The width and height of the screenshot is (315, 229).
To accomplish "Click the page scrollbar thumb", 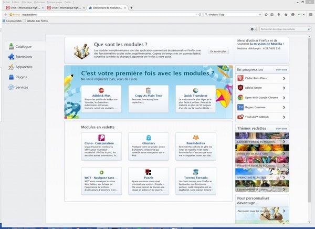I will tap(310, 121).
